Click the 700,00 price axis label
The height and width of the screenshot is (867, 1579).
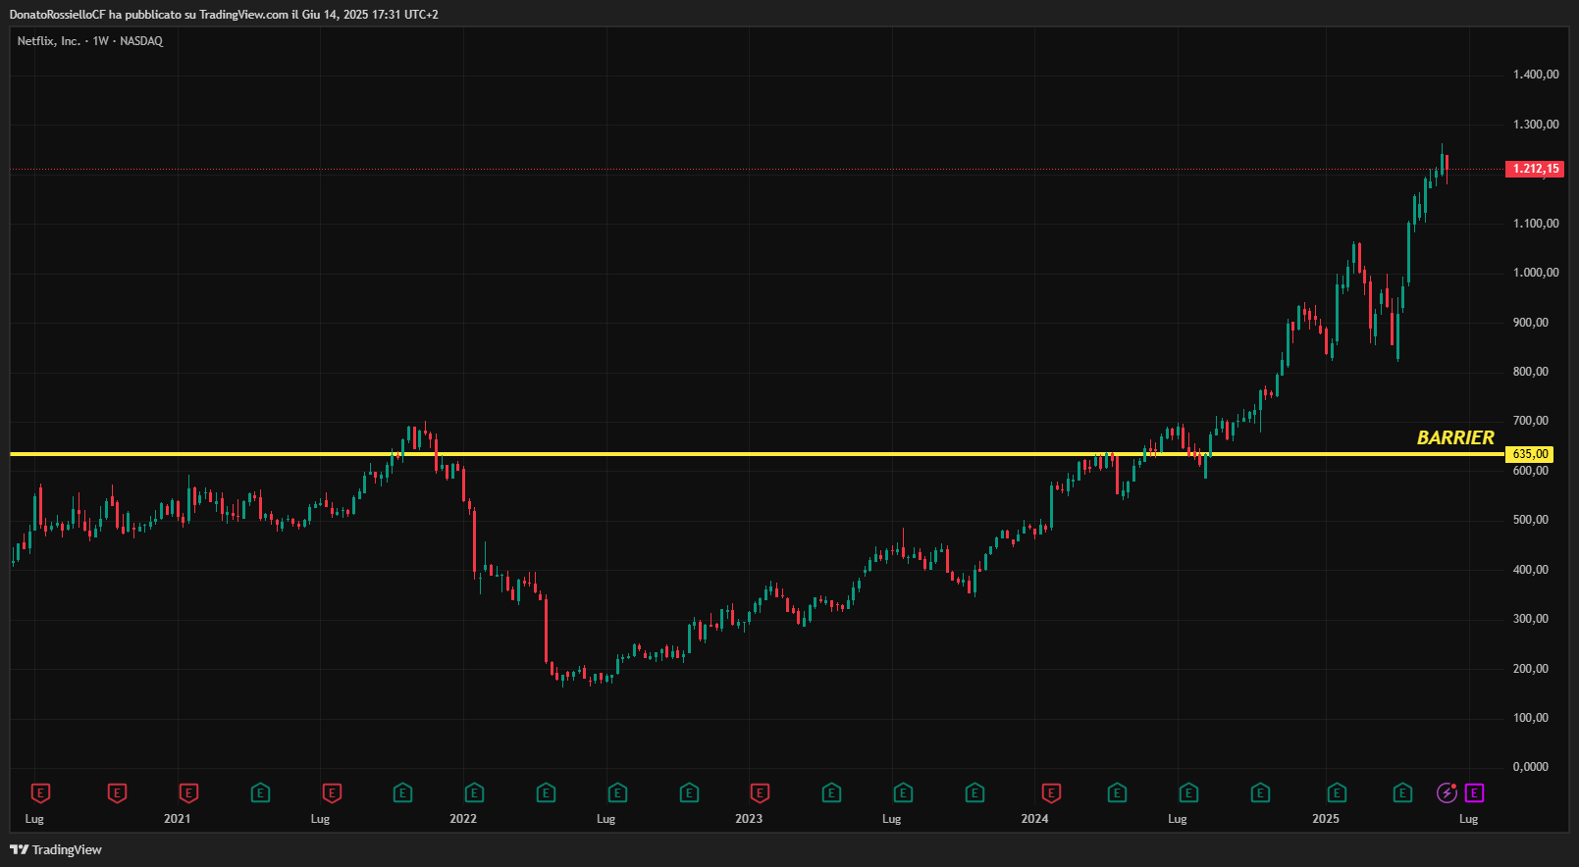[1531, 421]
